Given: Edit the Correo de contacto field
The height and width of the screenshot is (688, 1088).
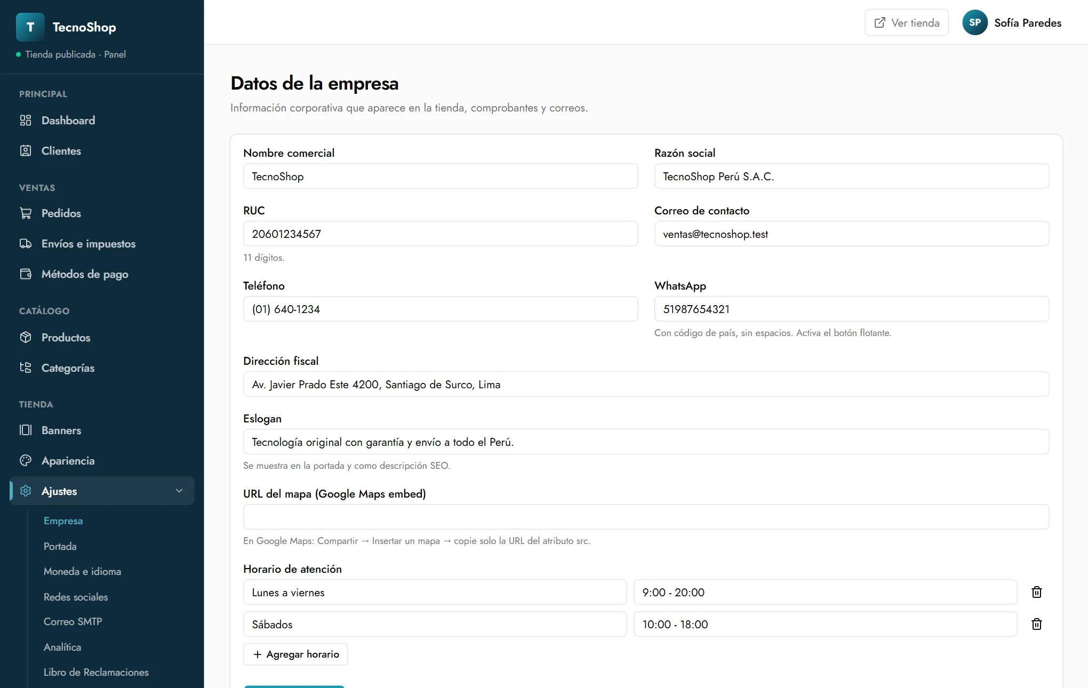Looking at the screenshot, I should 852,234.
